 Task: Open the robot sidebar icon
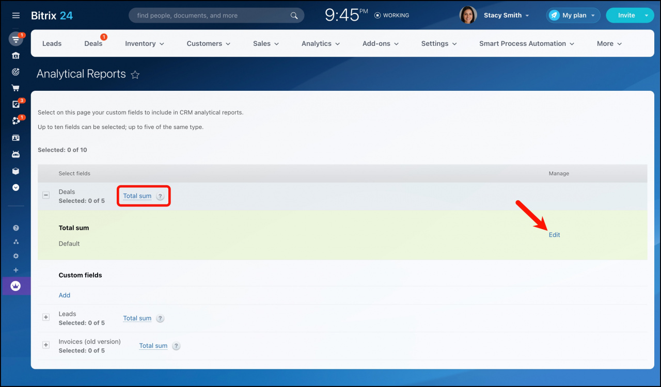coord(16,154)
